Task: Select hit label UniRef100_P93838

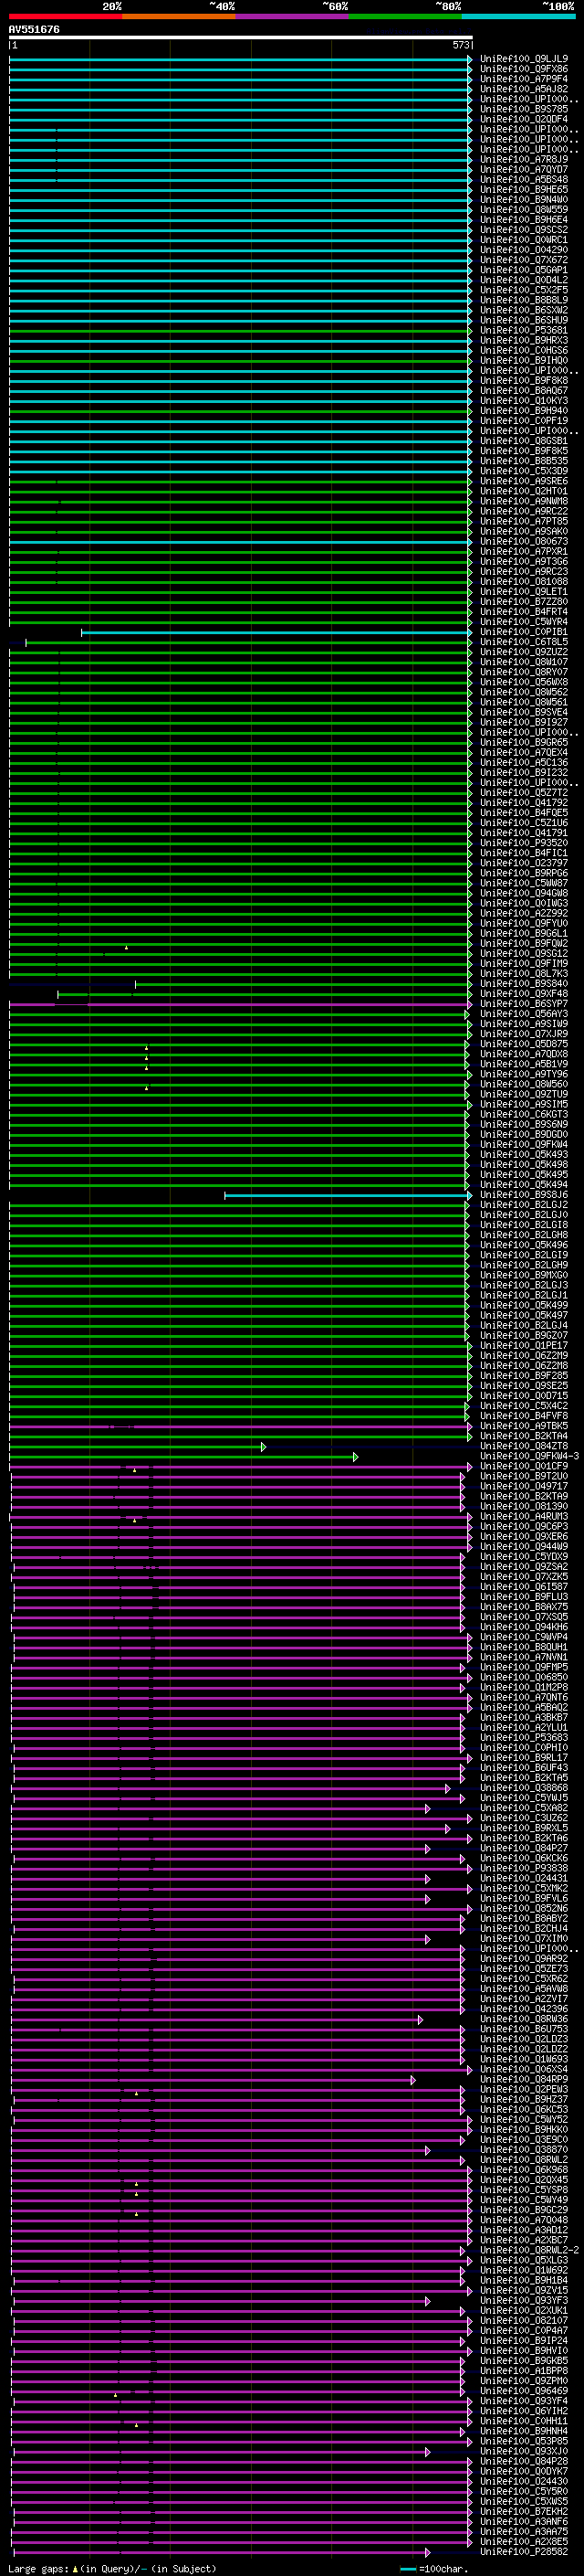Action: click(524, 1868)
